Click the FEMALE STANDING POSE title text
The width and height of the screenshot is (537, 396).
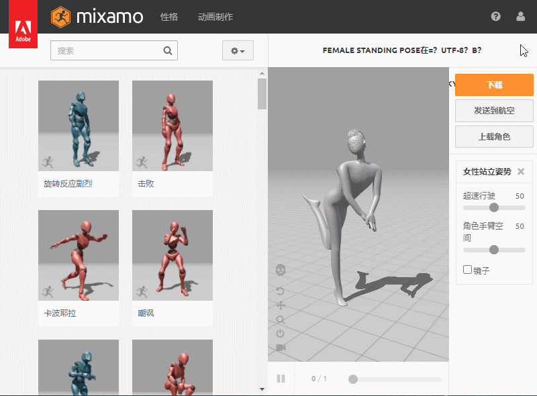pos(372,50)
